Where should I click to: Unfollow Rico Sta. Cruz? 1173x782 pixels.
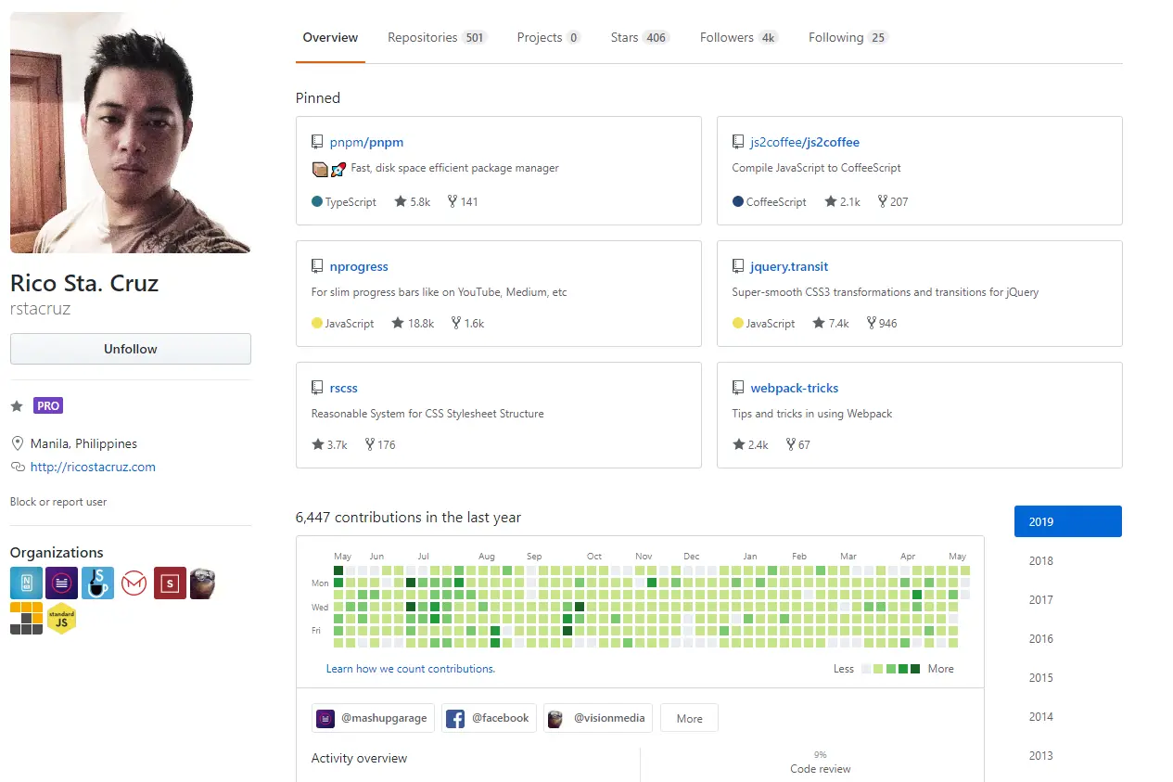tap(131, 349)
